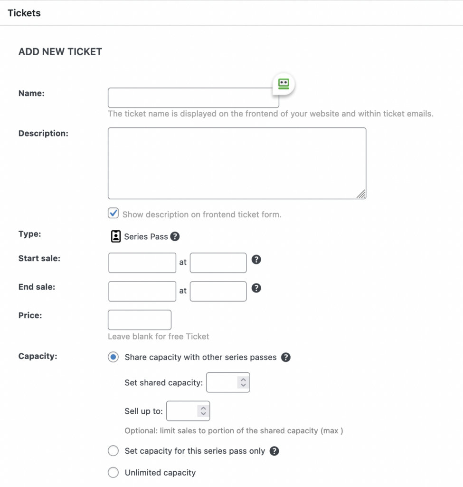Click the Price input field
This screenshot has width=463, height=487.
pos(140,320)
